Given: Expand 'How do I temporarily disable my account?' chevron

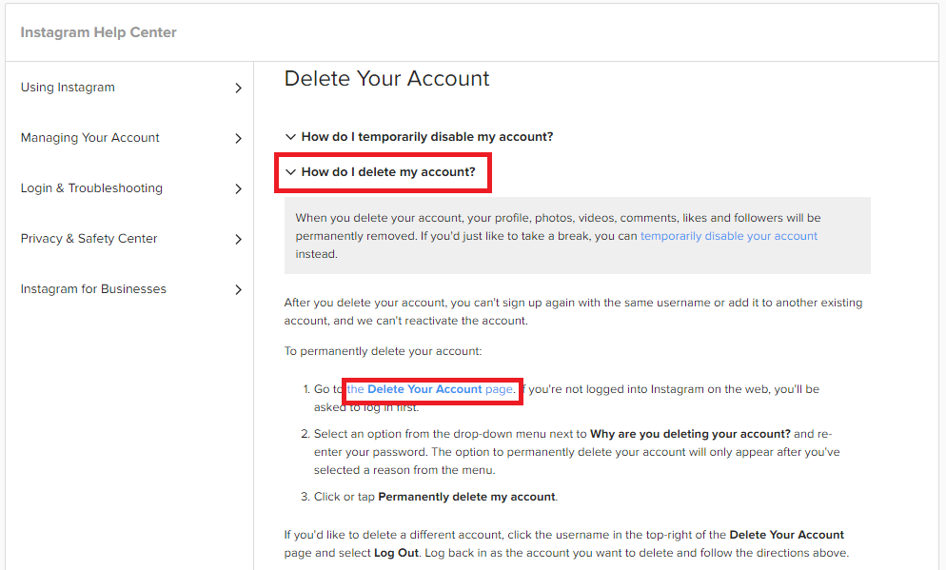Looking at the screenshot, I should (290, 137).
